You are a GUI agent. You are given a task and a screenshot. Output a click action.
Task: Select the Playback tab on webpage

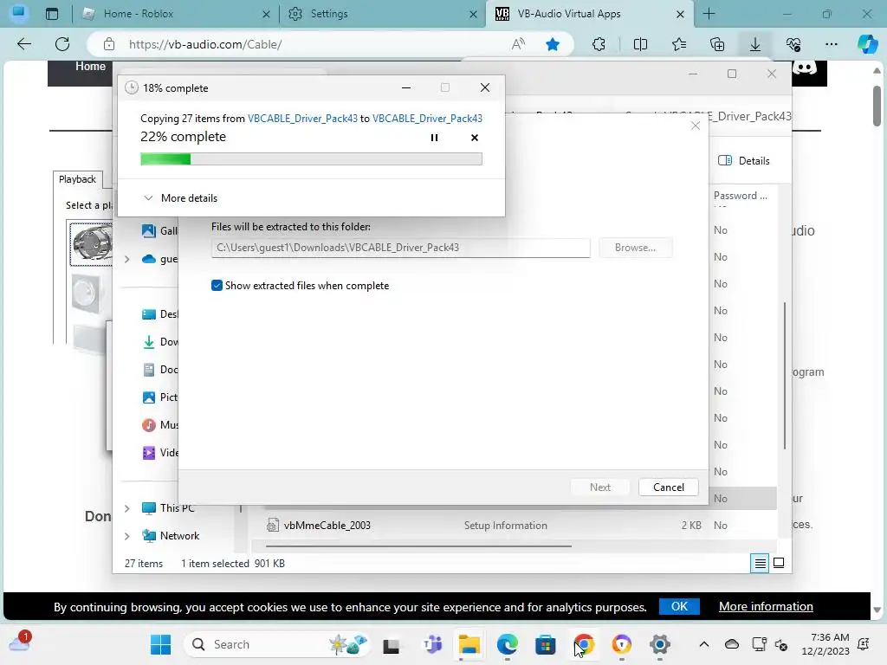77,179
